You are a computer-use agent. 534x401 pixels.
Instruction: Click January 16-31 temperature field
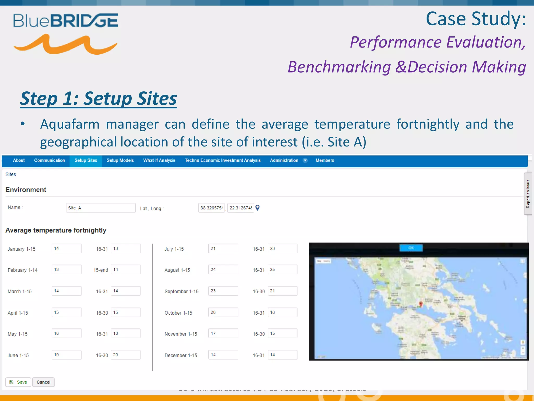(x=126, y=248)
